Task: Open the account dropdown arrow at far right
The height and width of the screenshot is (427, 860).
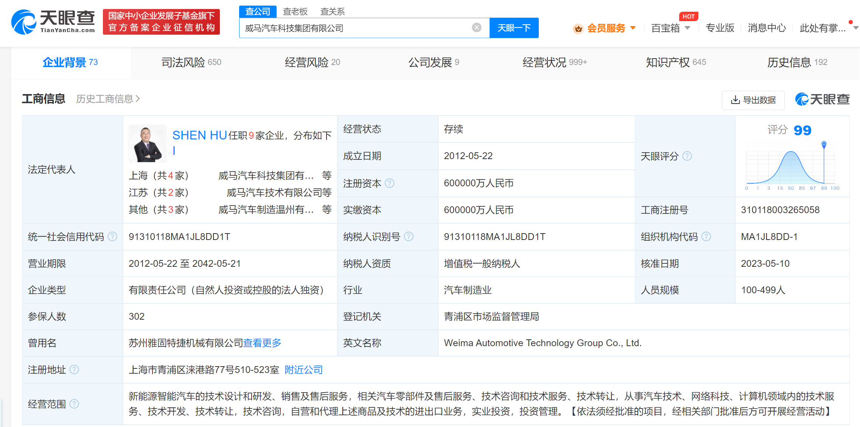Action: pyautogui.click(x=855, y=28)
